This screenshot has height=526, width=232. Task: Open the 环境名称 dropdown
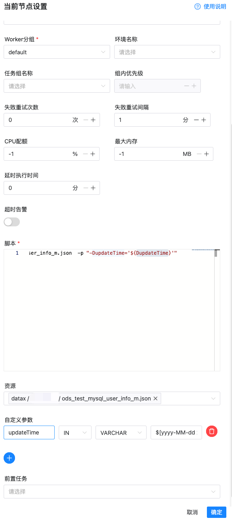tap(167, 52)
